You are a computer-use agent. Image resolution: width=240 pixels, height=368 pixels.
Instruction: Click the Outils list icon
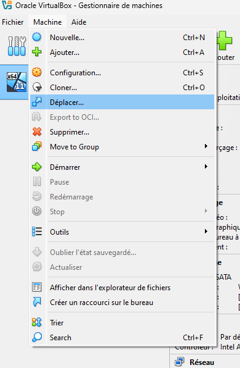pyautogui.click(x=37, y=232)
